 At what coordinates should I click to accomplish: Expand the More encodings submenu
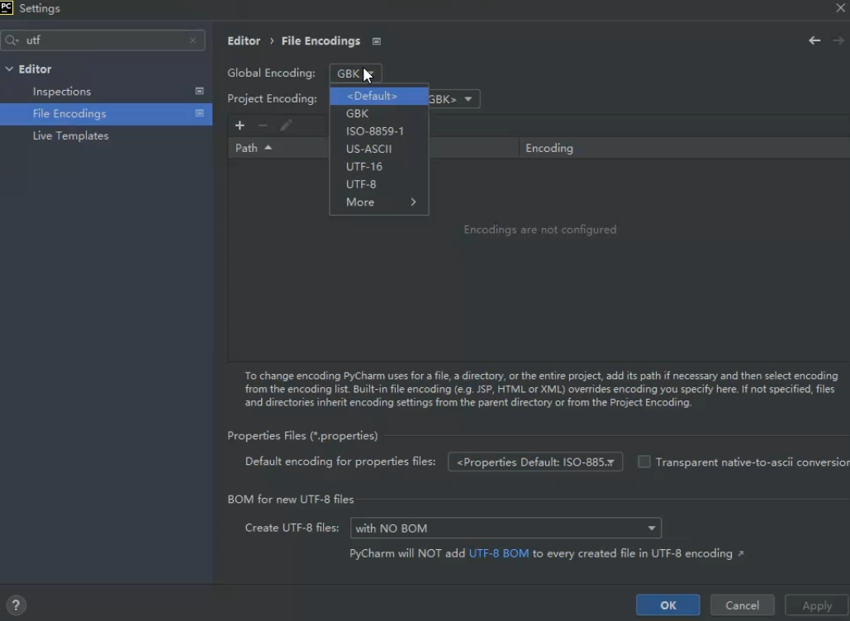[379, 202]
